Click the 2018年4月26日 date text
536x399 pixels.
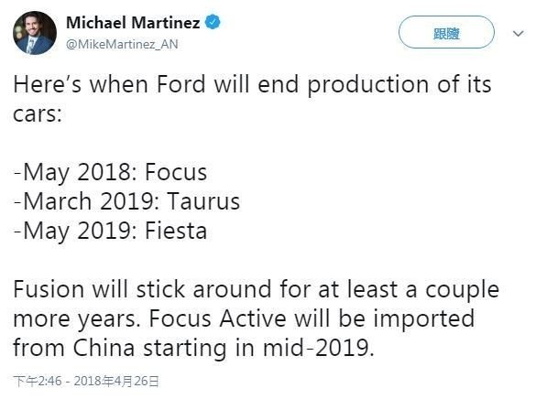click(x=116, y=381)
